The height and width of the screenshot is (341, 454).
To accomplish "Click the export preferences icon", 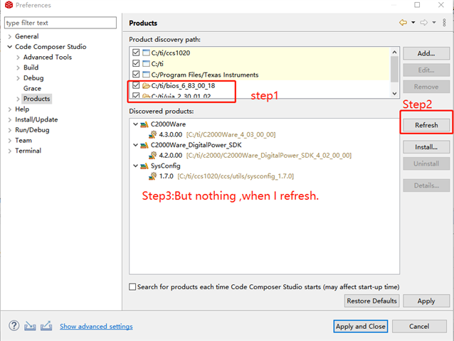I will pos(46,326).
